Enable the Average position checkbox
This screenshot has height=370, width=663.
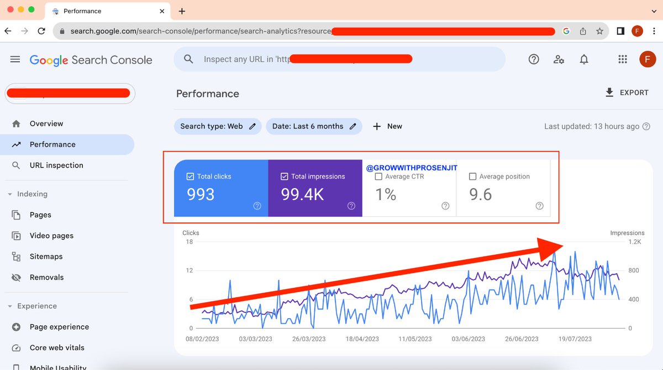[x=472, y=176]
